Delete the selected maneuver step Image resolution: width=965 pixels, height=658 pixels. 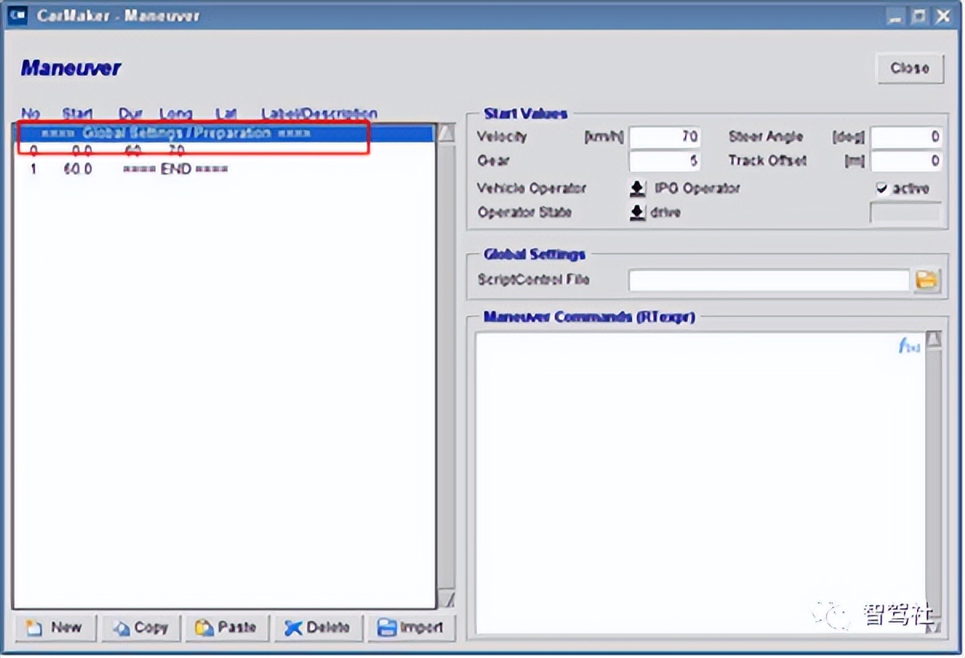(318, 628)
